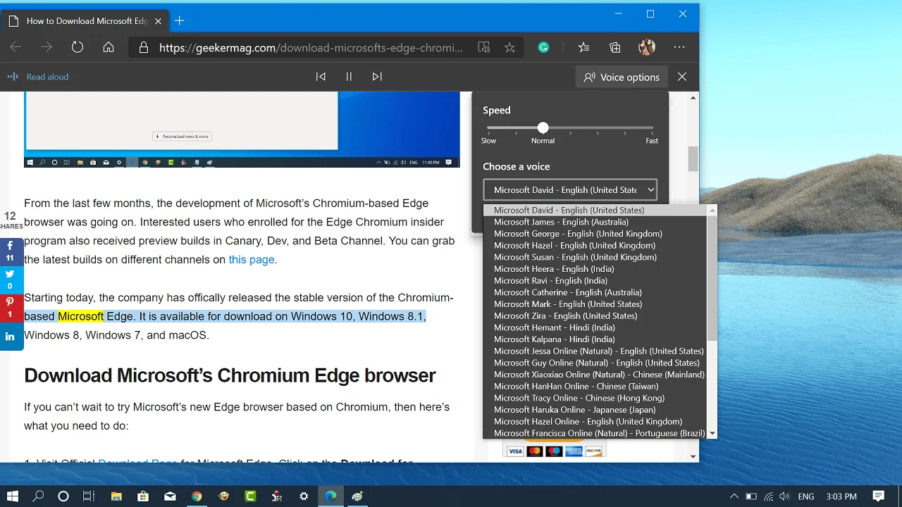Image resolution: width=902 pixels, height=507 pixels.
Task: Open the Windows Start menu
Action: click(x=13, y=496)
